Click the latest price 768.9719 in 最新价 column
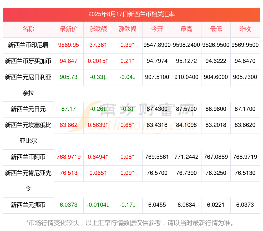The width and height of the screenshot is (263, 231). tap(69, 157)
